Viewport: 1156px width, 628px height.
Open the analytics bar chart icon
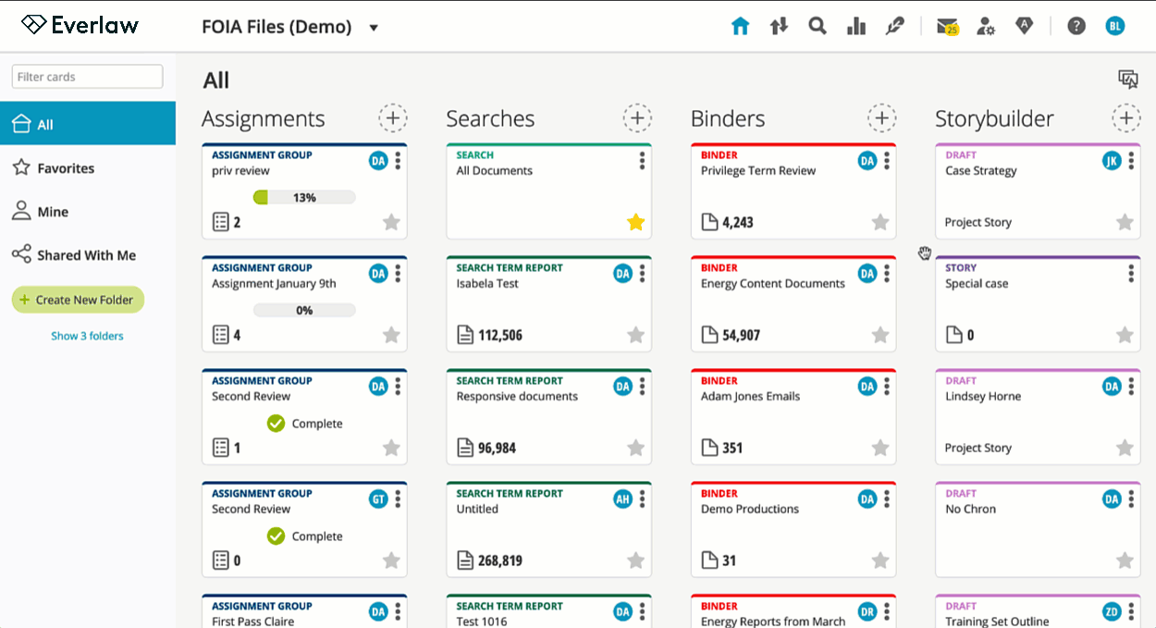pyautogui.click(x=855, y=26)
